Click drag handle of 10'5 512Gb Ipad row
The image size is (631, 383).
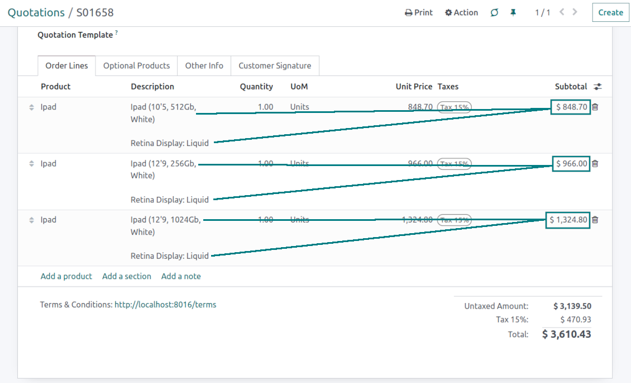31,107
